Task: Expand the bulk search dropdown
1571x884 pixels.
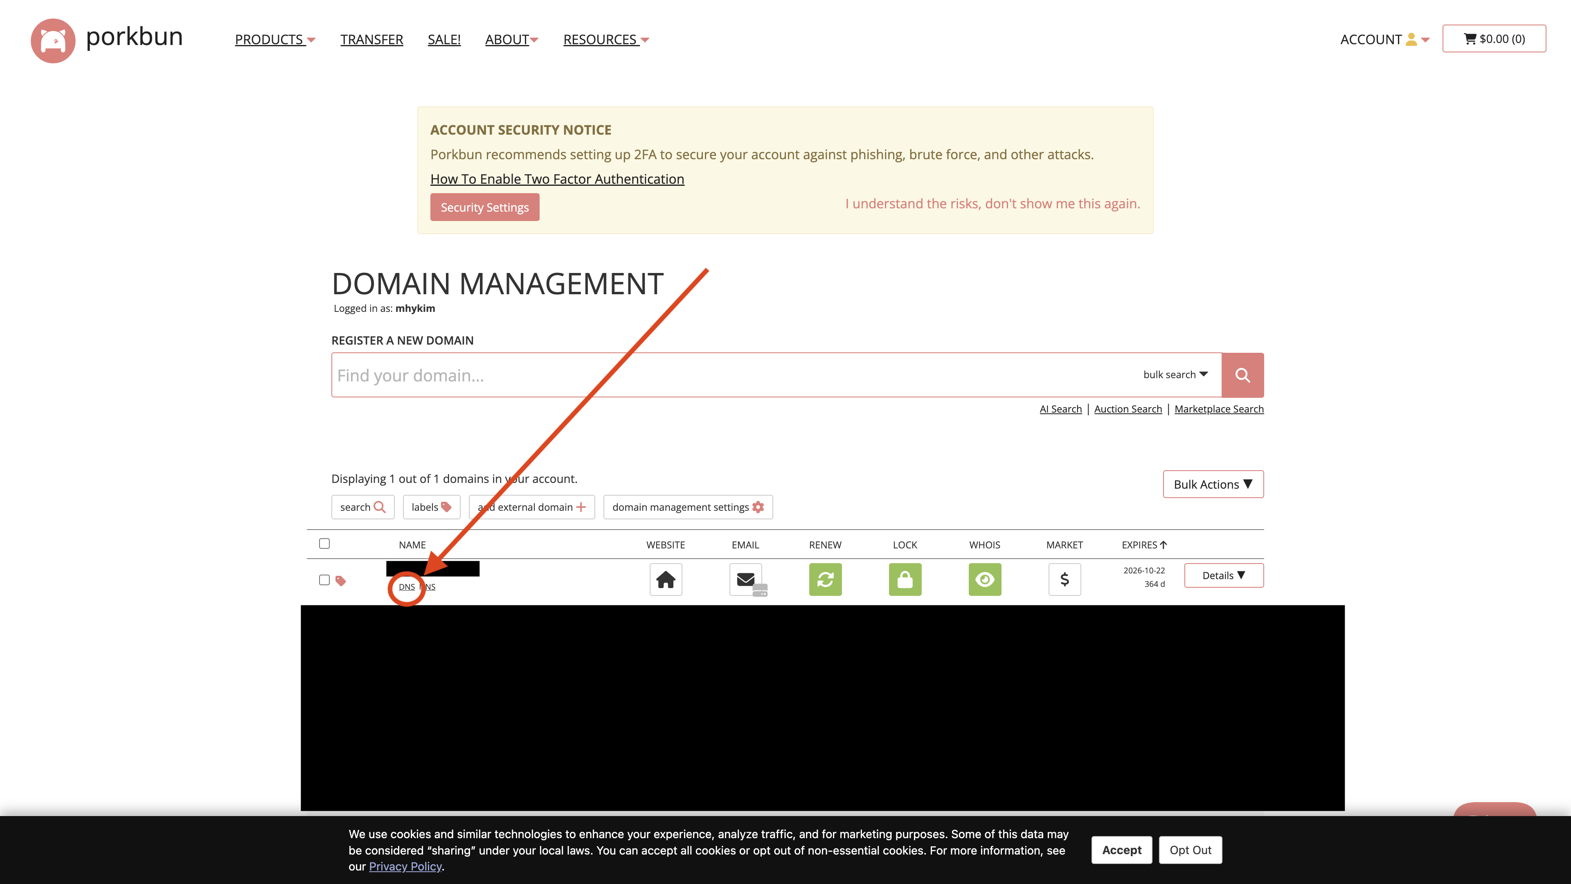Action: point(1175,374)
